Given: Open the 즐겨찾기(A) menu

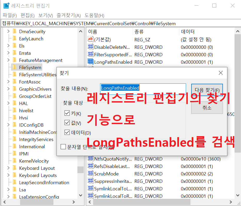Looking at the screenshot, I should (69, 15).
